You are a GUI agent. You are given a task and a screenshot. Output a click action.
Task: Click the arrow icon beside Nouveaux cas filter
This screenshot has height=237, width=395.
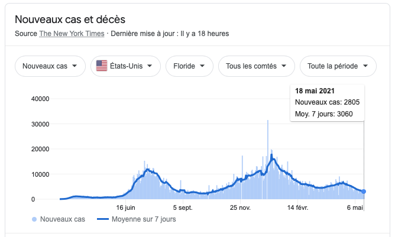(75, 66)
